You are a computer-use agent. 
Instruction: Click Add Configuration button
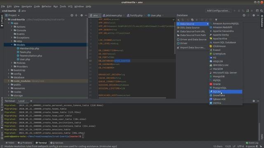coord(218,11)
